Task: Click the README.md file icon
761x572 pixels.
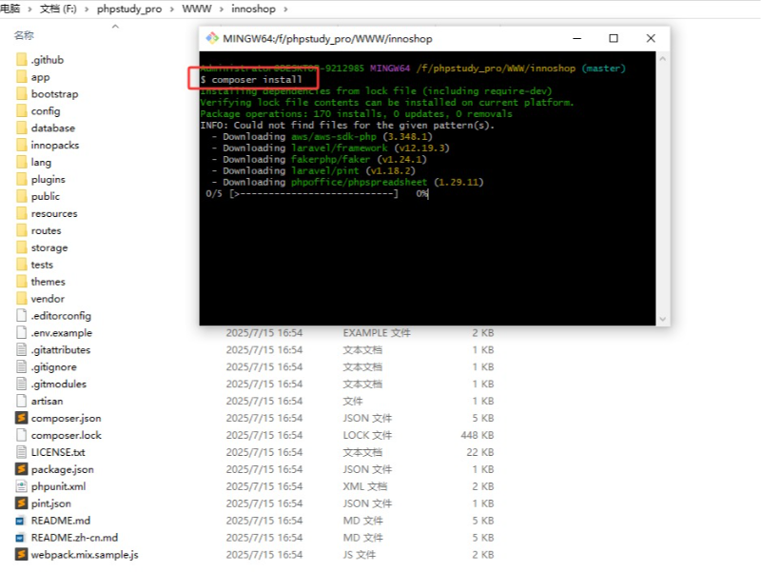Action: [20, 521]
